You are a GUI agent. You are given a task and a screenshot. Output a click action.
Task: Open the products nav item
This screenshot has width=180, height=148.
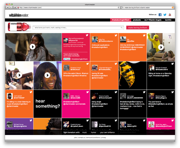137,20
